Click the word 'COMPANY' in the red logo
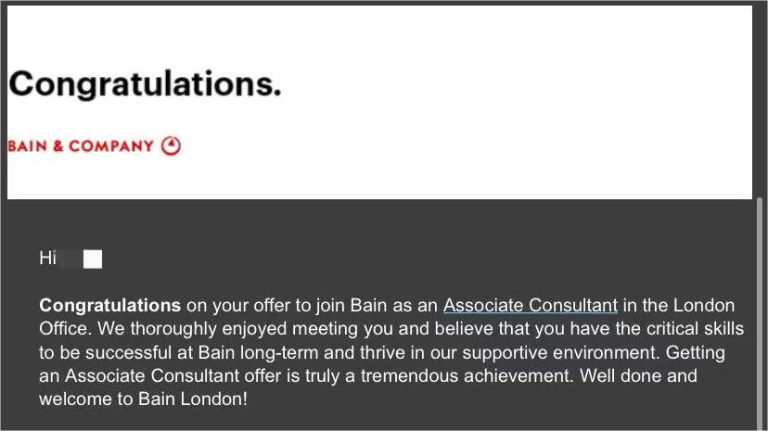The height and width of the screenshot is (431, 768). (x=111, y=146)
